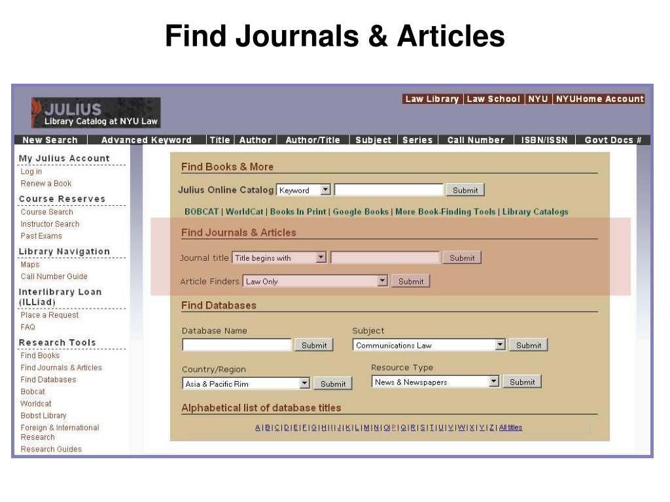Open the Govt Docs # search tab
The width and height of the screenshot is (670, 502).
(x=612, y=140)
